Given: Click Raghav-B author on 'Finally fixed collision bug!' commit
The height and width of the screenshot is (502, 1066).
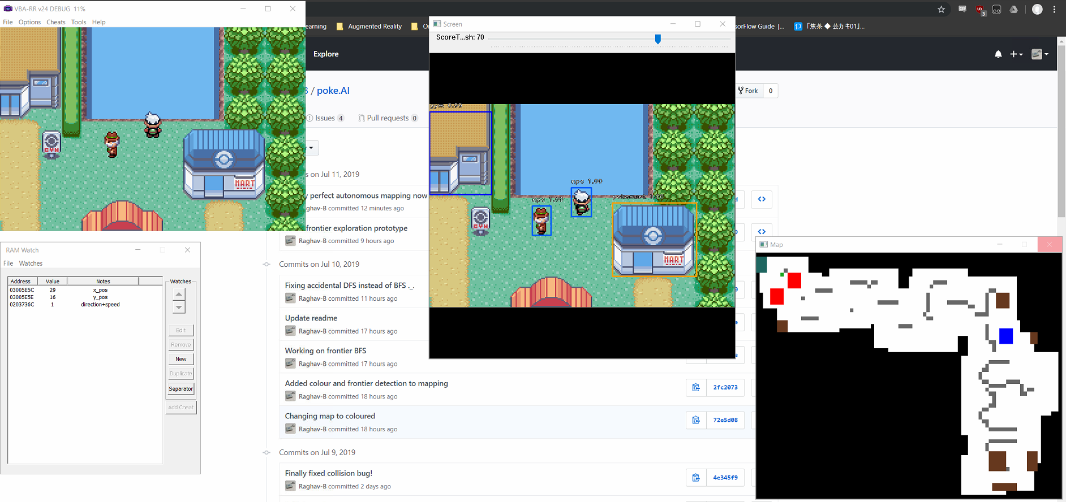Looking at the screenshot, I should (312, 486).
